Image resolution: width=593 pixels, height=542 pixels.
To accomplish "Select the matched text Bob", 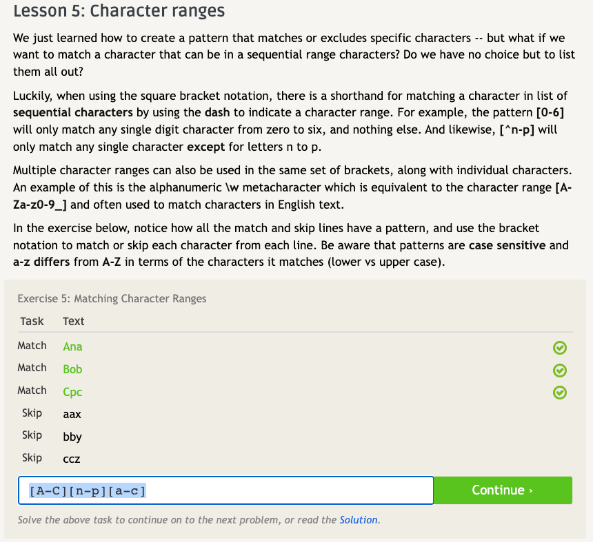I will (72, 369).
